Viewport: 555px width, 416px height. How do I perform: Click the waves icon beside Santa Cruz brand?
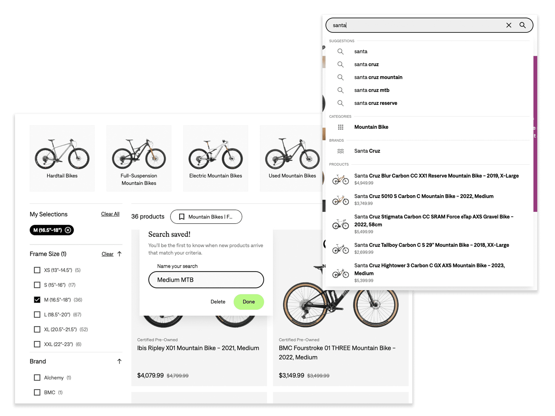(340, 151)
